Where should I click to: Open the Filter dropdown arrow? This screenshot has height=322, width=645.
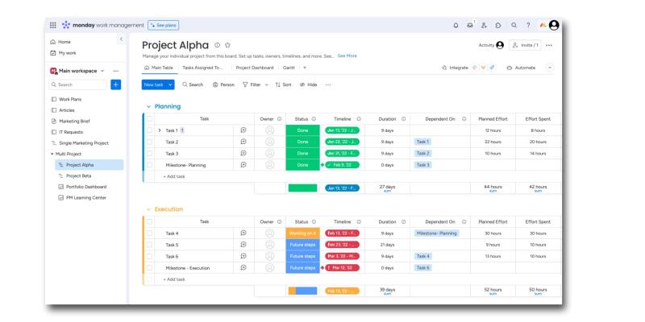pyautogui.click(x=267, y=85)
